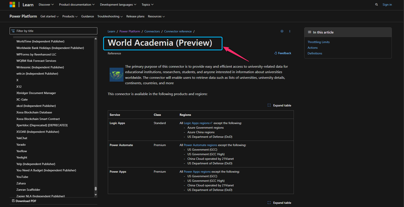Open the Guidance menu item

point(88,17)
